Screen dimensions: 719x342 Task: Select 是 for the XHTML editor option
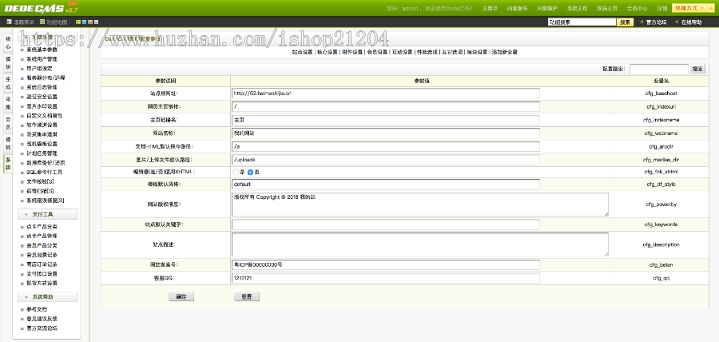(236, 173)
